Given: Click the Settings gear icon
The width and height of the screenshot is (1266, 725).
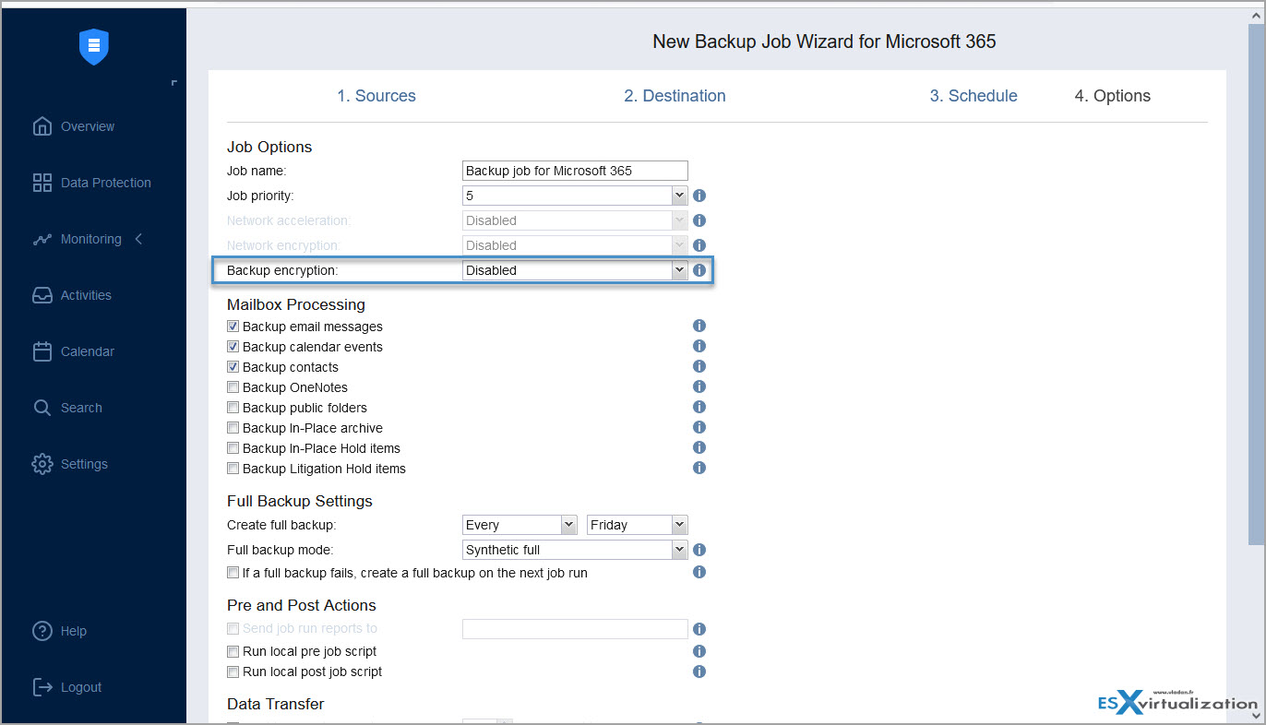Looking at the screenshot, I should [x=42, y=464].
